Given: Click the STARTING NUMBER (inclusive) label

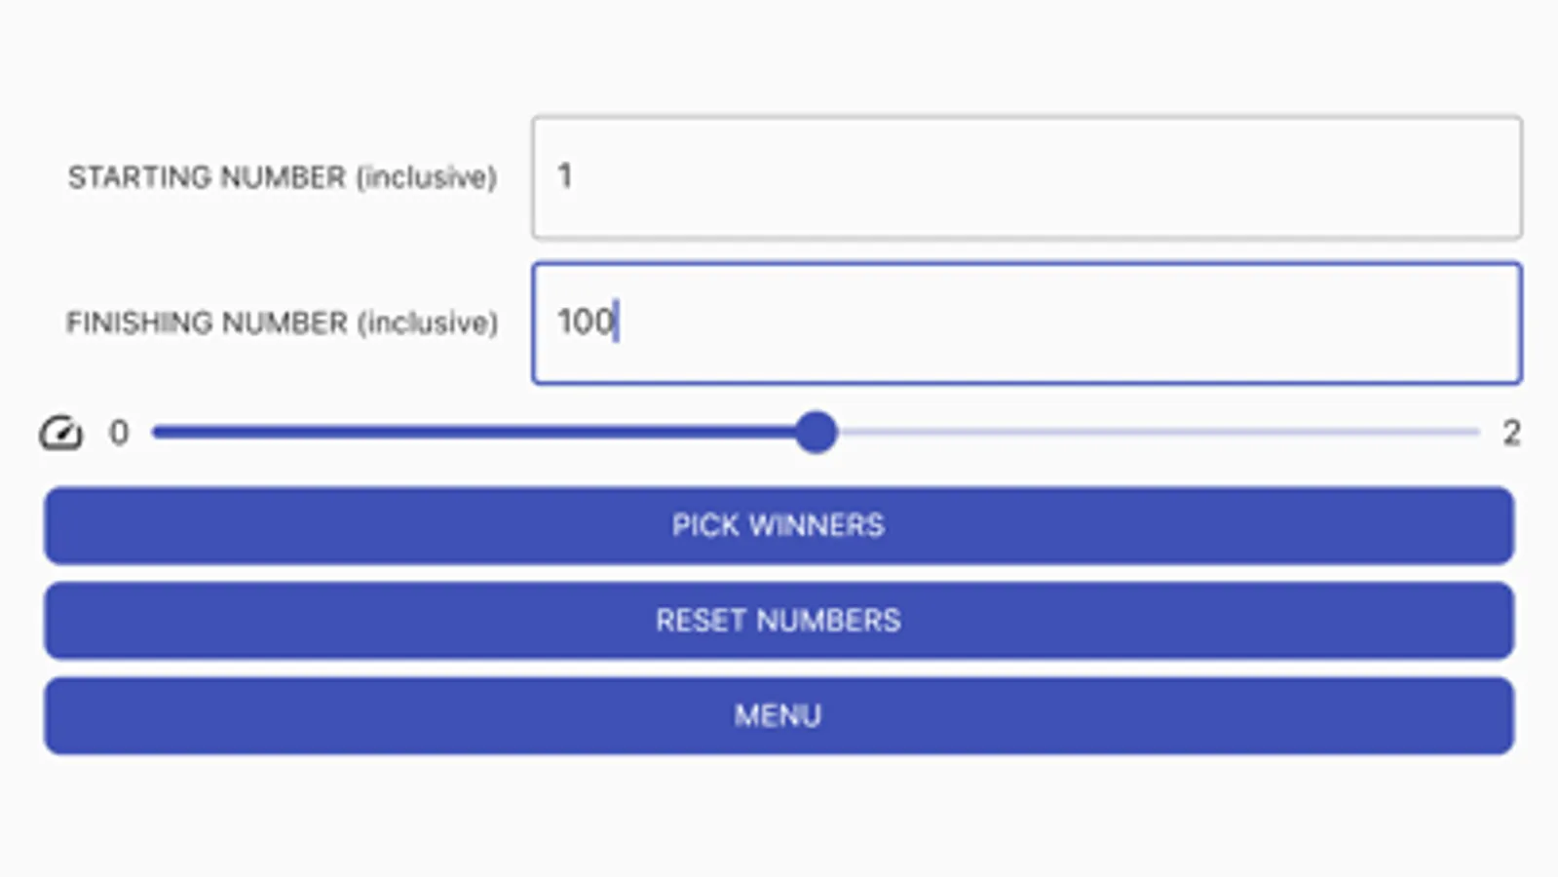Looking at the screenshot, I should click(282, 177).
